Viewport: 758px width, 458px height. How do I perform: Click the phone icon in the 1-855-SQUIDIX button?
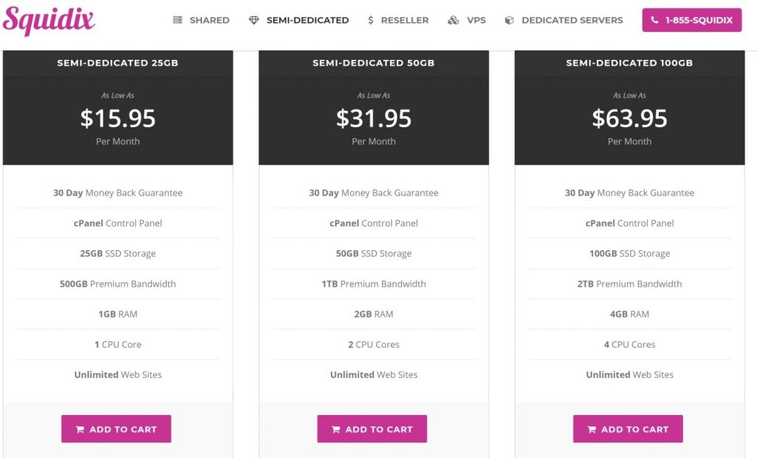(x=654, y=20)
